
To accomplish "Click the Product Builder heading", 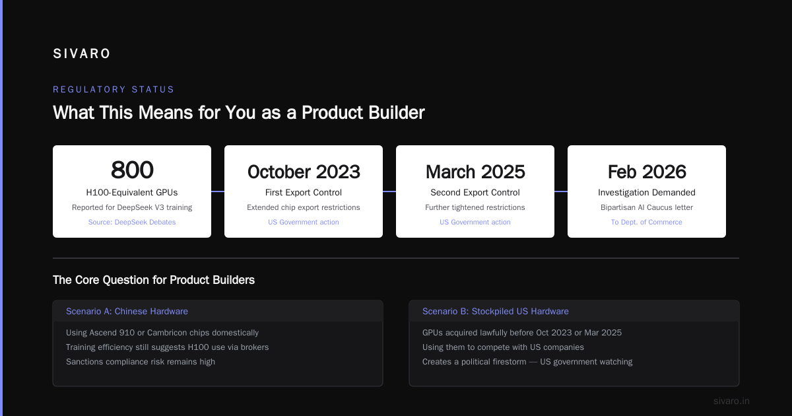I will point(238,112).
